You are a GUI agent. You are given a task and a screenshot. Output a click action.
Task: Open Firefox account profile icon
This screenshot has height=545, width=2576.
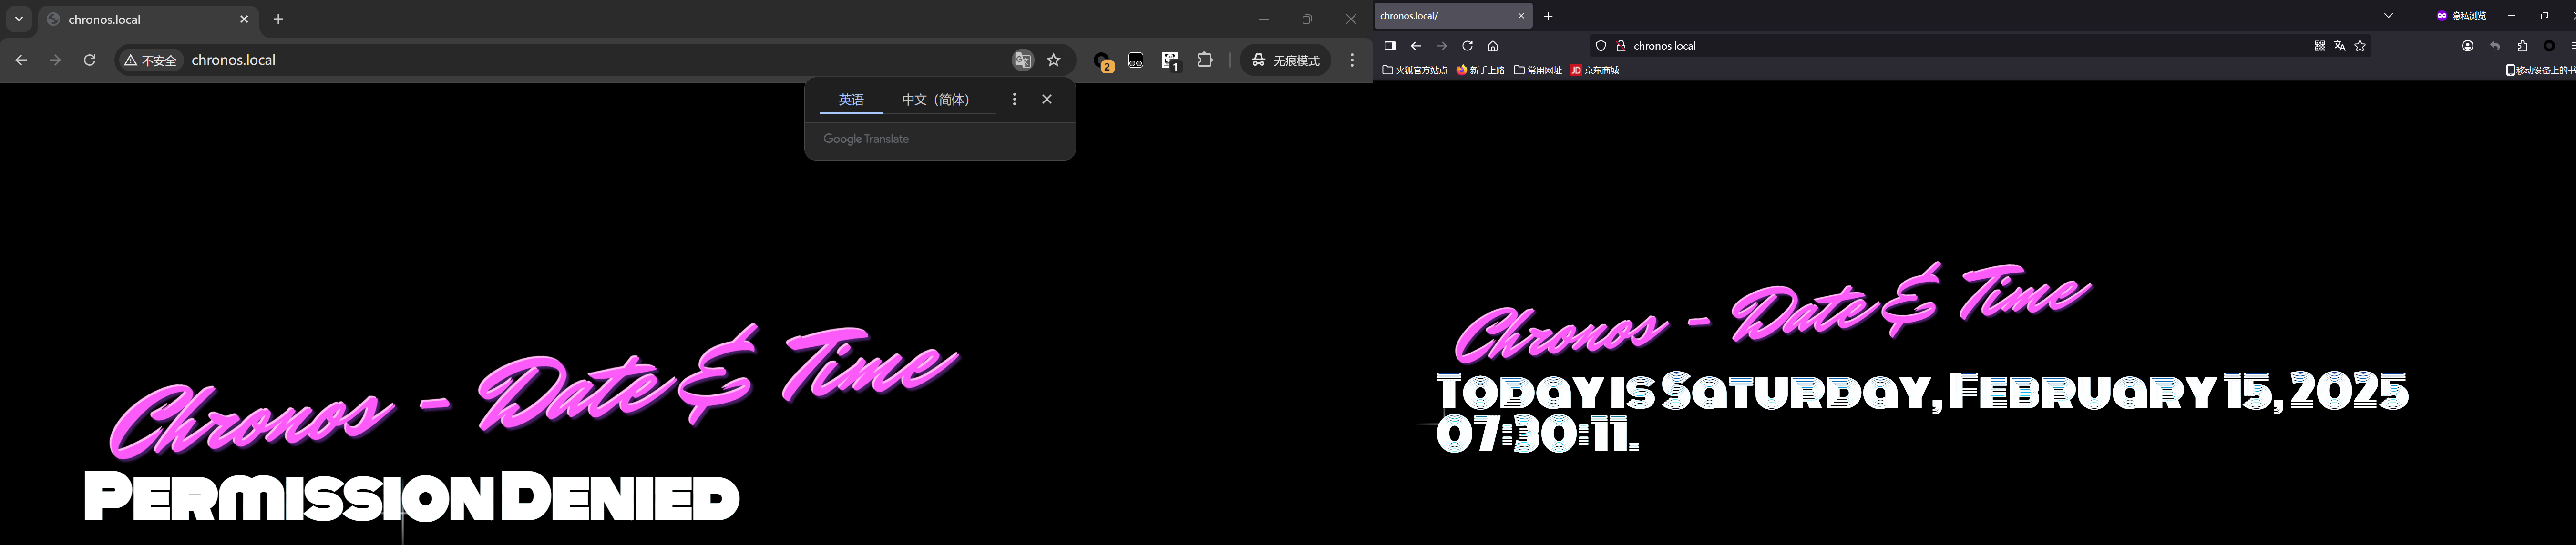[2468, 46]
